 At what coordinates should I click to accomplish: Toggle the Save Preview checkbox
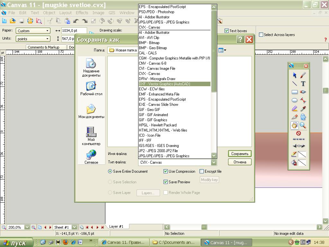pyautogui.click(x=165, y=182)
